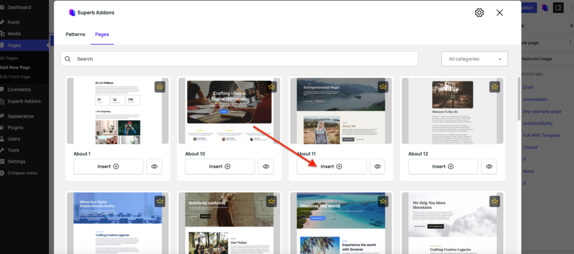Screen dimensions: 574x254
Task: Select the Pages tab
Action: [102, 34]
